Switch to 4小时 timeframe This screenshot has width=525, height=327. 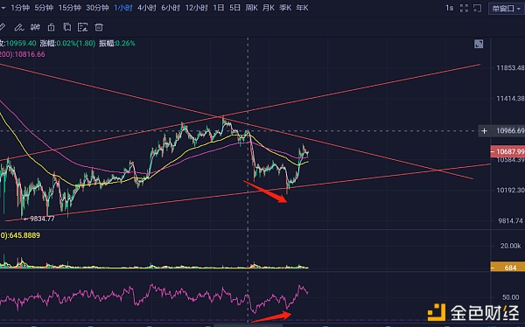(x=147, y=8)
